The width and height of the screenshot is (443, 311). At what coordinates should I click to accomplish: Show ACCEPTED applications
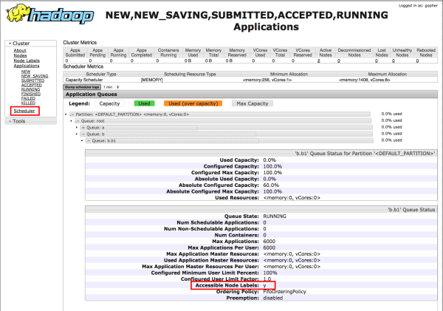coord(32,85)
